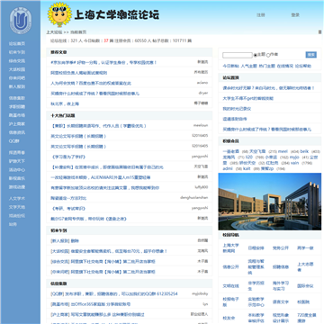Open 720度全景漫游 in campus navigation
This screenshot has height=324, width=324.
point(307,318)
